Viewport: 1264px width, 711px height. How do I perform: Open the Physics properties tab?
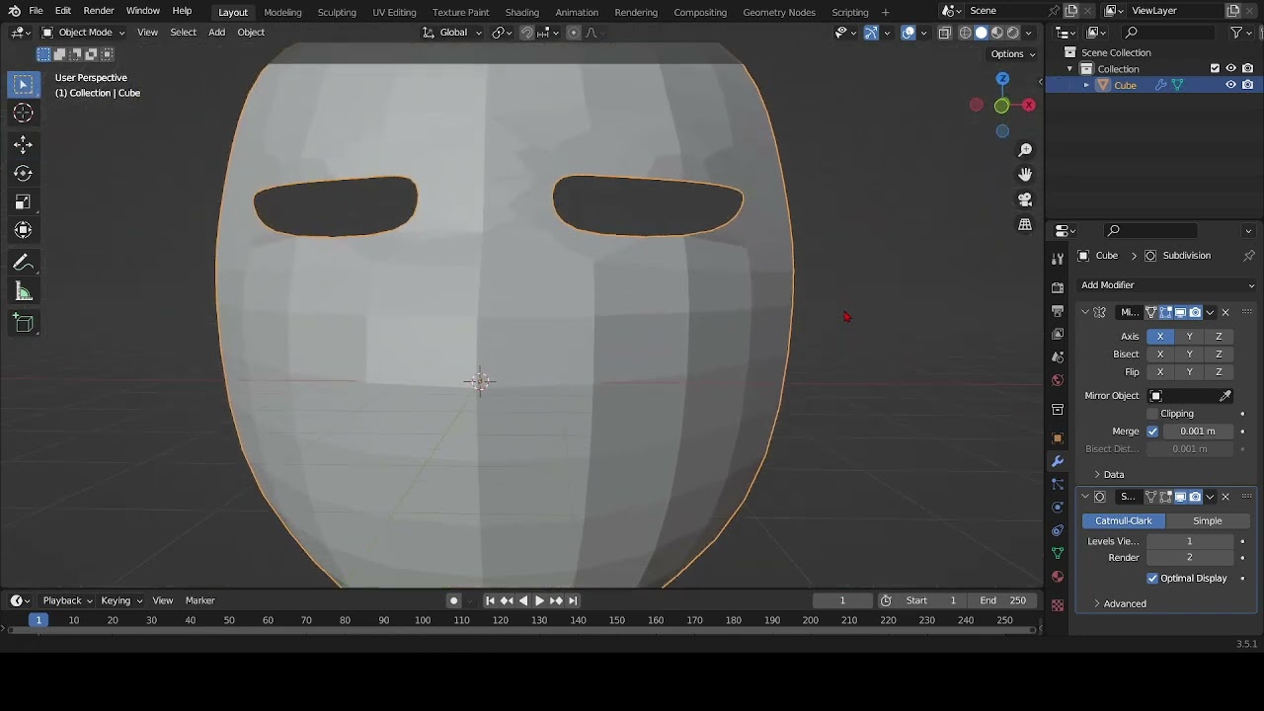coord(1058,508)
